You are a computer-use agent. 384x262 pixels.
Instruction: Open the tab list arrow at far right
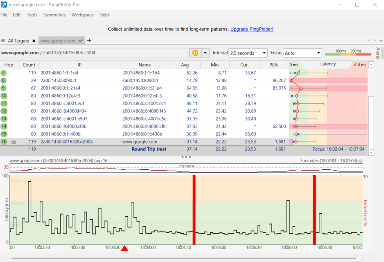[381, 41]
